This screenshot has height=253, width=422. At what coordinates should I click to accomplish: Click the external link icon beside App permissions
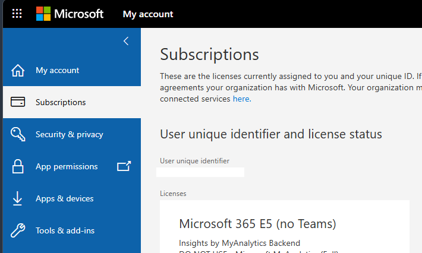[124, 166]
